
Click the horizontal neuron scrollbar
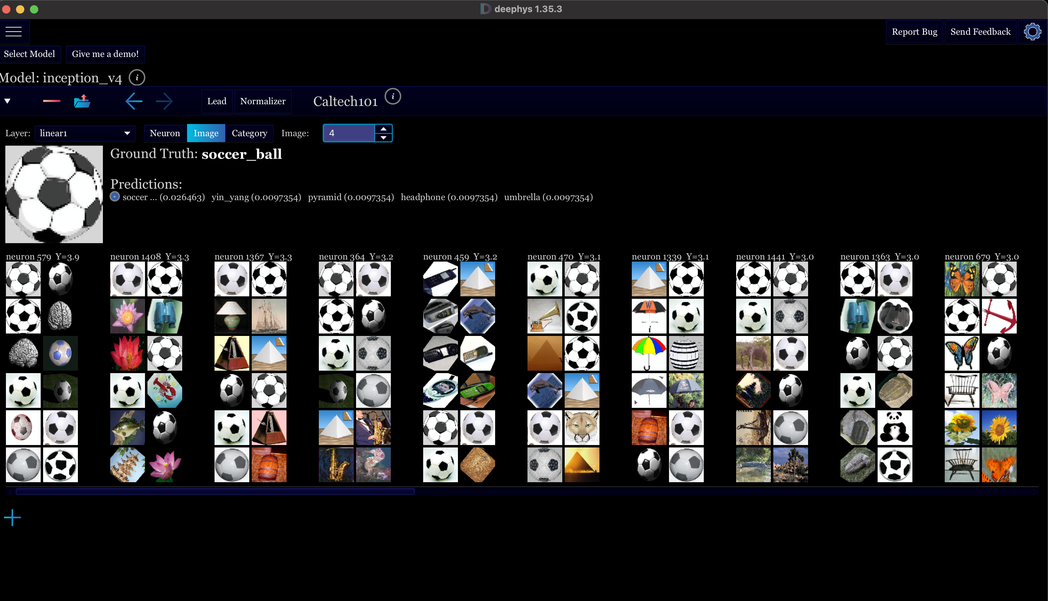(x=215, y=491)
